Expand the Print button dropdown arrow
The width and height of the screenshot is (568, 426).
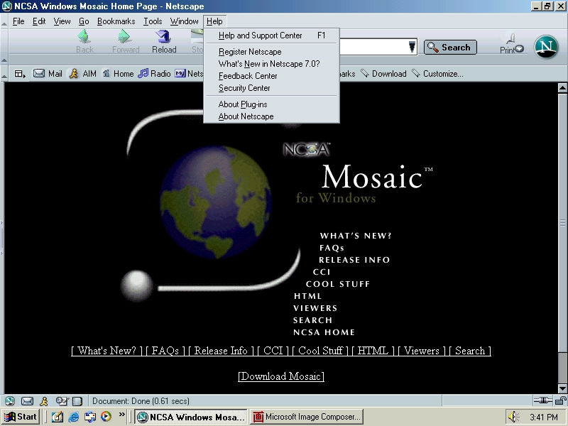click(x=519, y=50)
